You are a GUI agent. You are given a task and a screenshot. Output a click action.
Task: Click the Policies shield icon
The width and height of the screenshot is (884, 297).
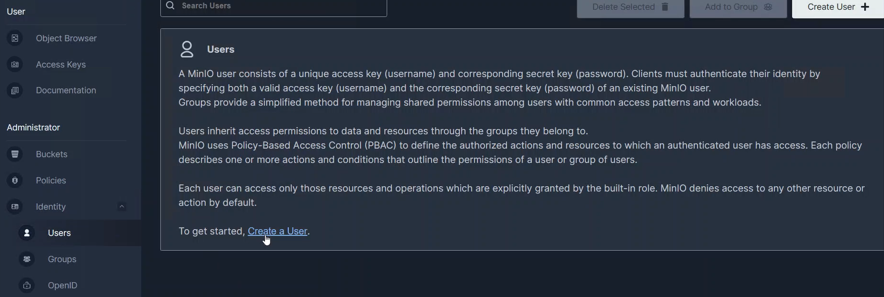(x=15, y=180)
